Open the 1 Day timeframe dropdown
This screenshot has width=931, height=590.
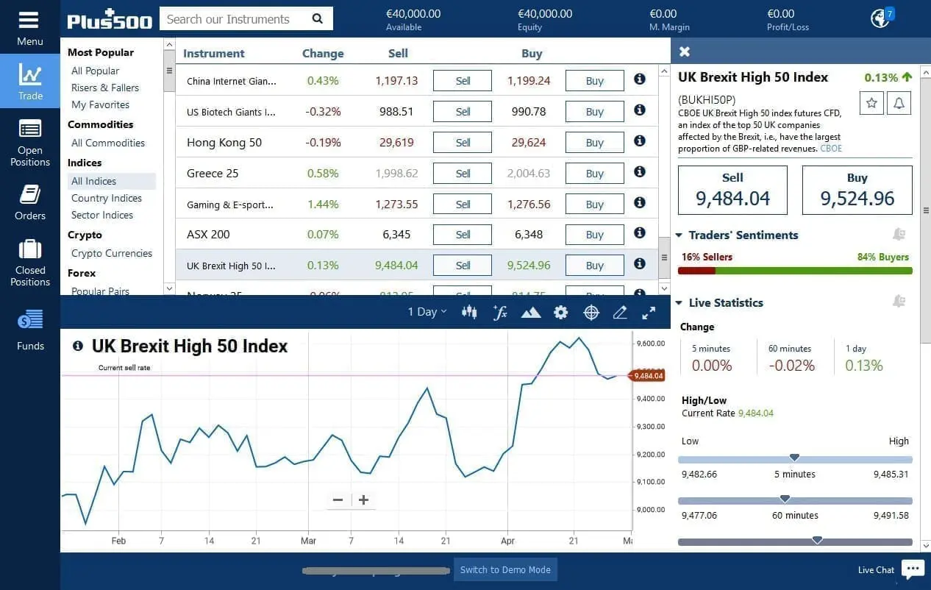(427, 312)
